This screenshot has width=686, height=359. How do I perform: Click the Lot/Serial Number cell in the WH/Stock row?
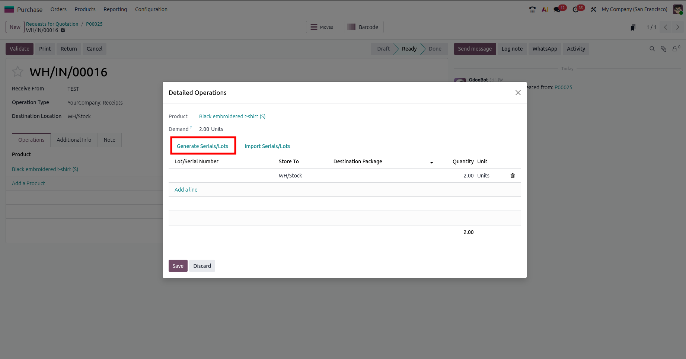(x=221, y=176)
